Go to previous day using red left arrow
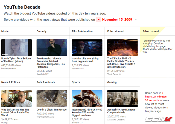175x124 pixels. (98, 19)
